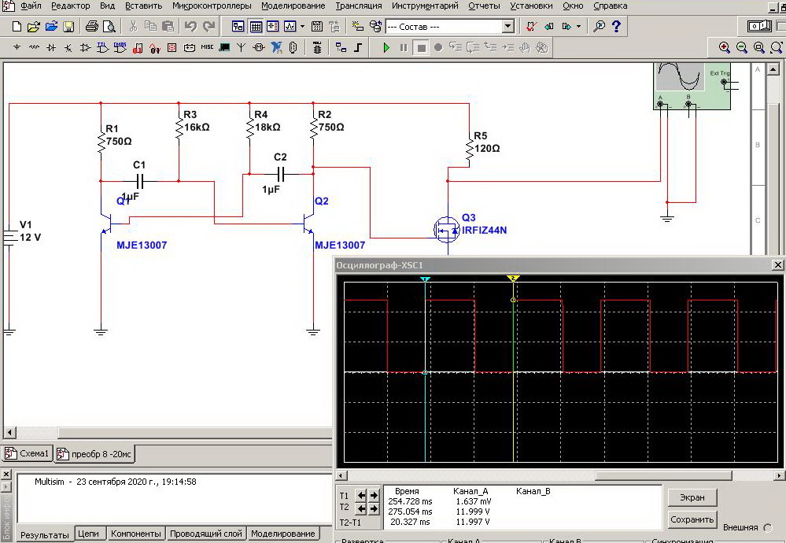This screenshot has width=786, height=543.
Task: Select the Внешняя radio button
Action: (768, 527)
